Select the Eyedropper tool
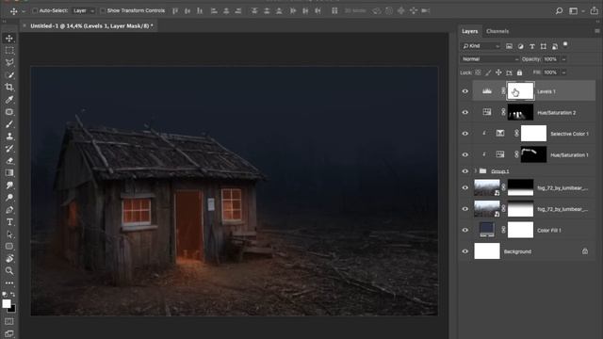Image resolution: width=603 pixels, height=339 pixels. 9,100
